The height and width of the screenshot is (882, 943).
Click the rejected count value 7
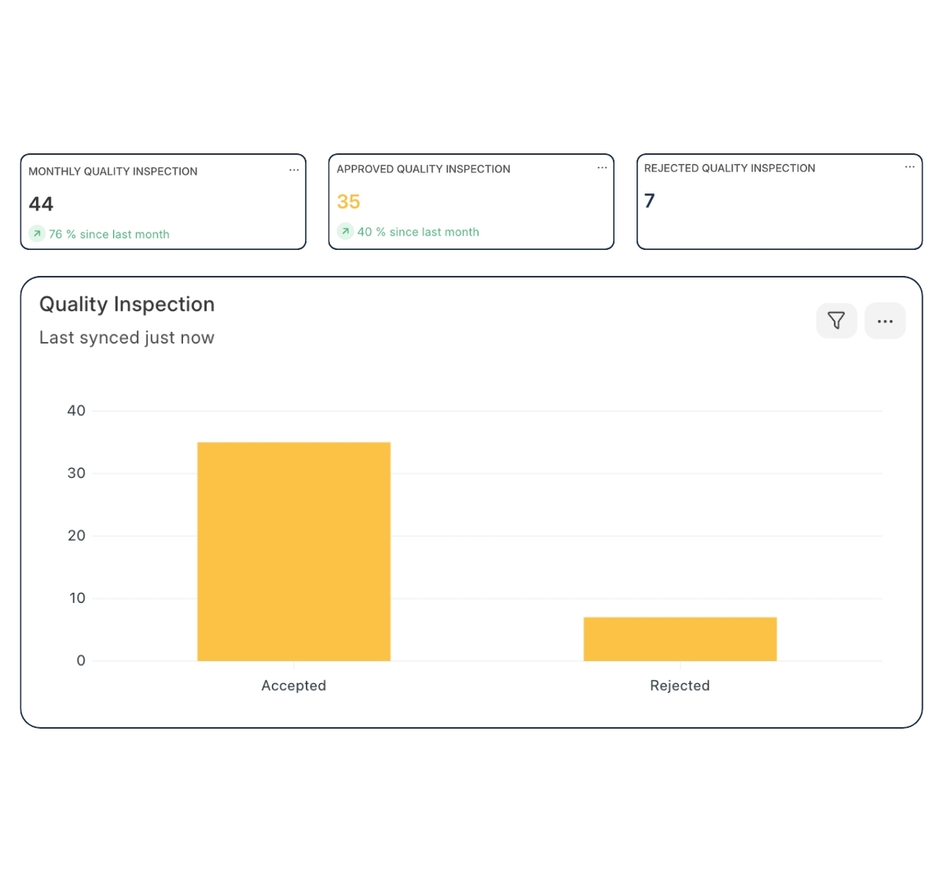coord(649,201)
